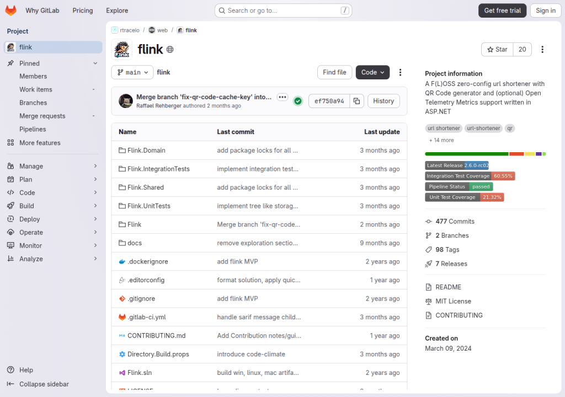Click the green segment of languages bar
Viewport: 565px width, 397px height.
pyautogui.click(x=467, y=154)
